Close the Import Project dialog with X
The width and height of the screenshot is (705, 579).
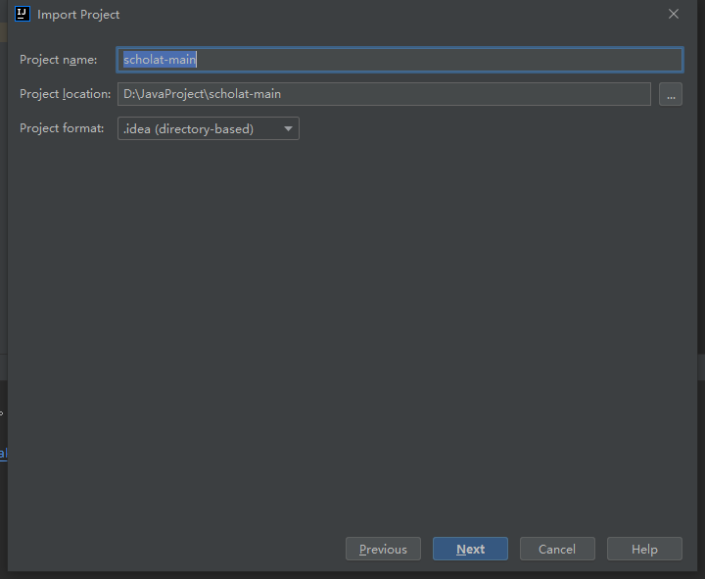coord(674,14)
